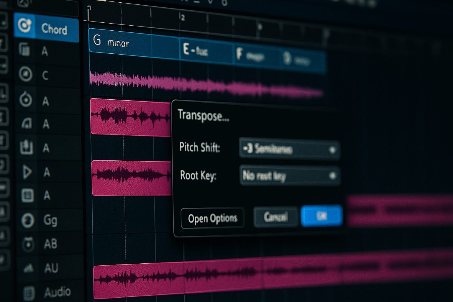The width and height of the screenshot is (453, 302).
Task: Click the icon beside track C
Action: [x=26, y=74]
